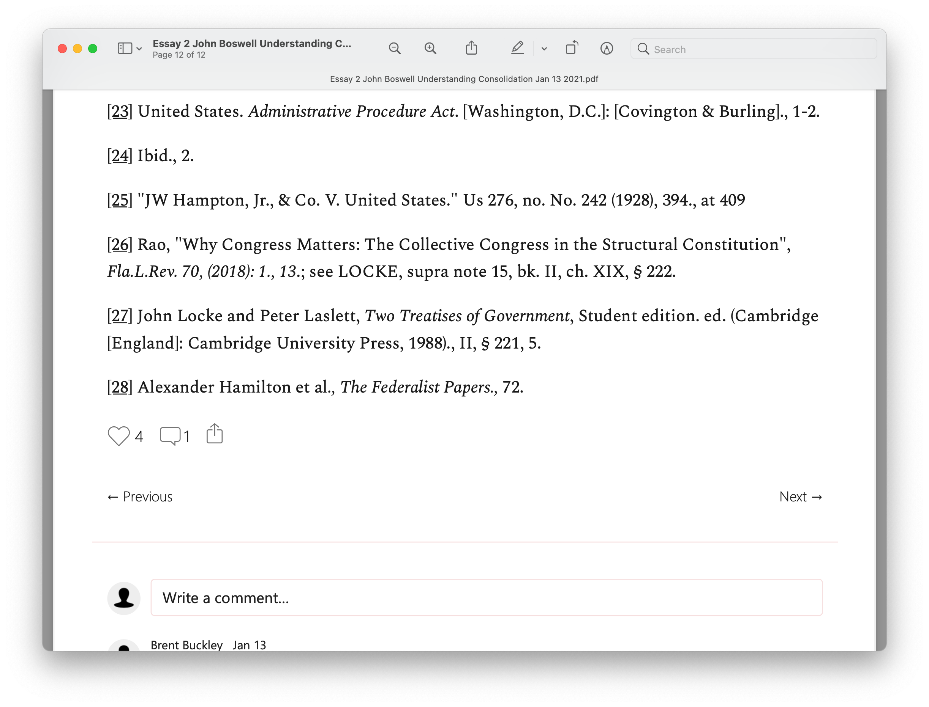Close the window with the red button
This screenshot has height=707, width=929.
point(62,49)
